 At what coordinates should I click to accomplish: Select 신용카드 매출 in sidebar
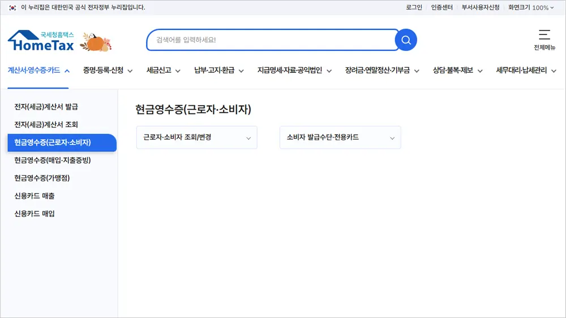(35, 196)
